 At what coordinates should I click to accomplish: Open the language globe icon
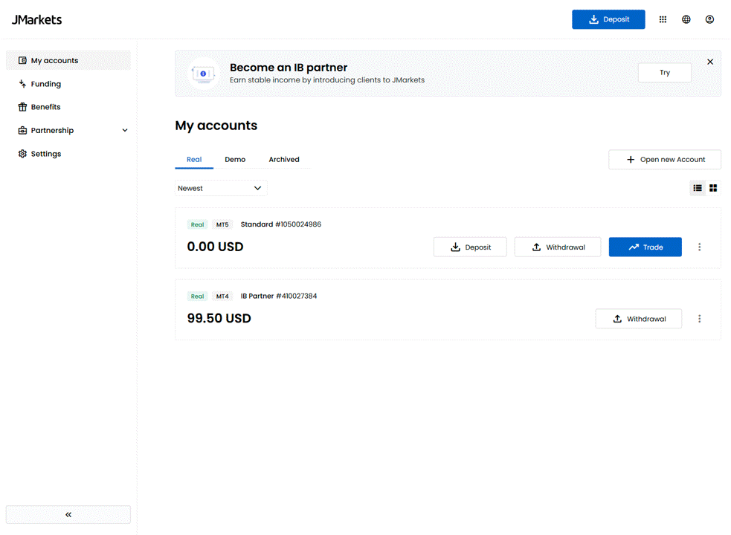[686, 19]
